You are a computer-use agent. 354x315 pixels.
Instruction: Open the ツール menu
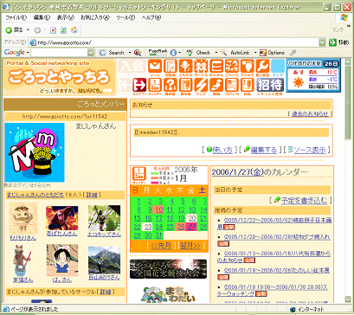tap(126, 17)
